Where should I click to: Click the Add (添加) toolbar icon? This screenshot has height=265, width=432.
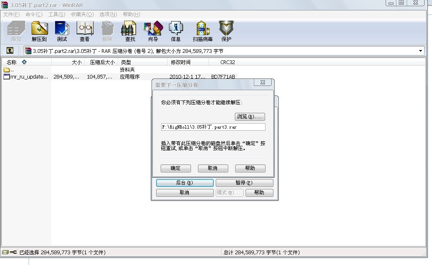pyautogui.click(x=16, y=31)
